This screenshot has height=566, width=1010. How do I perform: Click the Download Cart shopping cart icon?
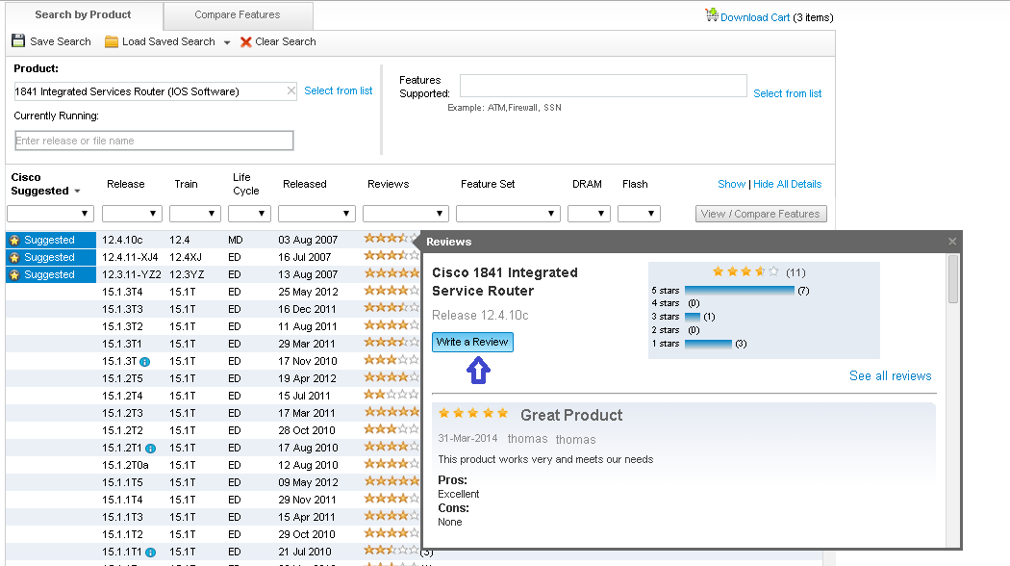[711, 14]
